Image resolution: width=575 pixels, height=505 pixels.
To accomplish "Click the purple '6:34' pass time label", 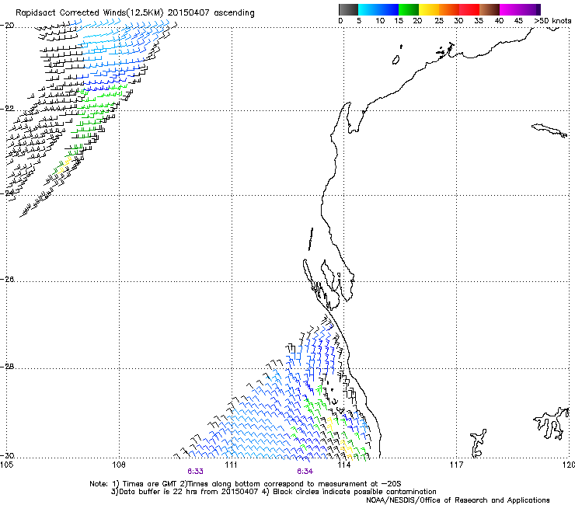I will (x=305, y=472).
